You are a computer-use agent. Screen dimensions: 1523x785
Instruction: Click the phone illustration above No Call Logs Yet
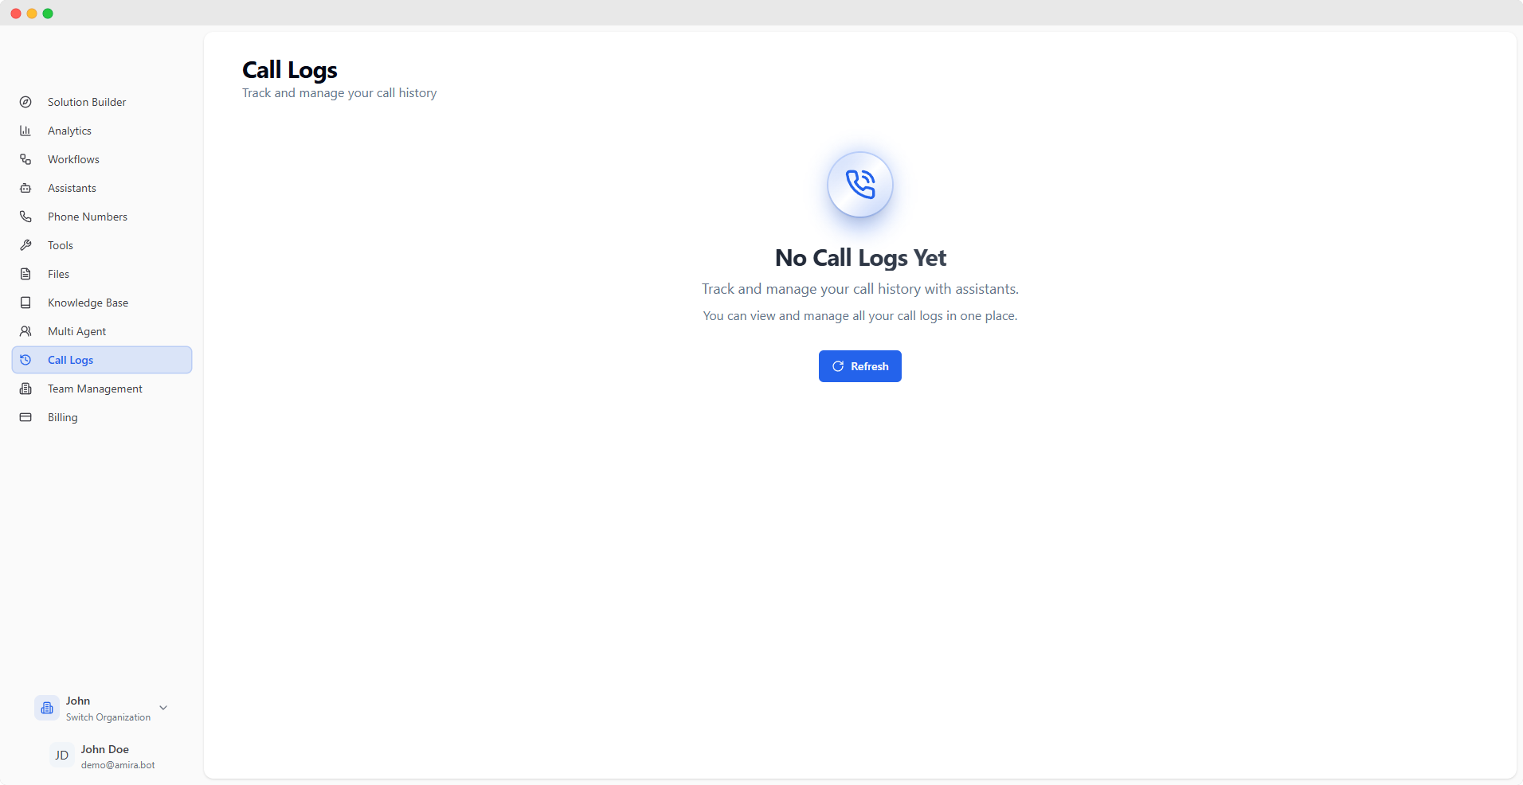[x=859, y=184]
